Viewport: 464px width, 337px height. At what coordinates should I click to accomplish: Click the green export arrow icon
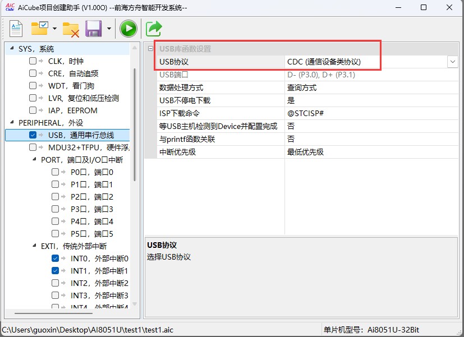(x=154, y=29)
